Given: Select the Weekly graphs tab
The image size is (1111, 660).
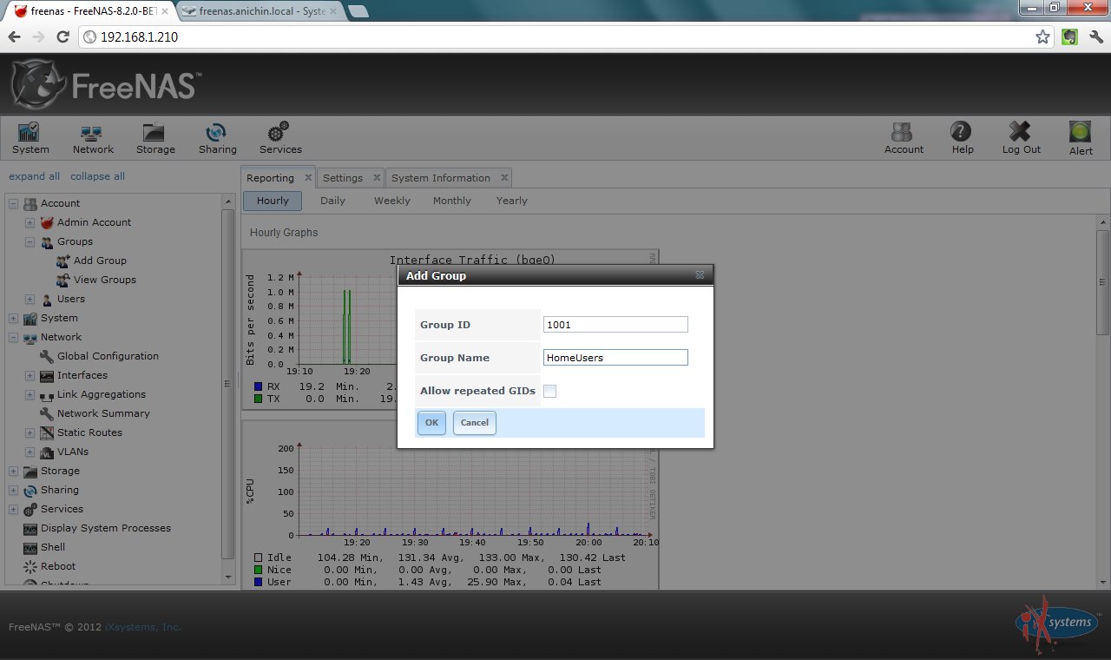Looking at the screenshot, I should 392,201.
